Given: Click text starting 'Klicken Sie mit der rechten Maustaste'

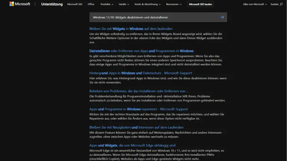Looking at the screenshot, I should point(157,116).
